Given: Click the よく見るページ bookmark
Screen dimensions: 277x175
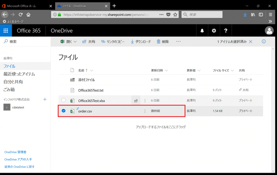Looking at the screenshot, I should [x=13, y=21].
